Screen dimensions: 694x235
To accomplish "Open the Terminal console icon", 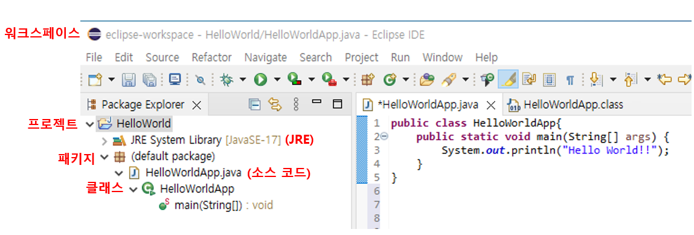I will tap(175, 80).
